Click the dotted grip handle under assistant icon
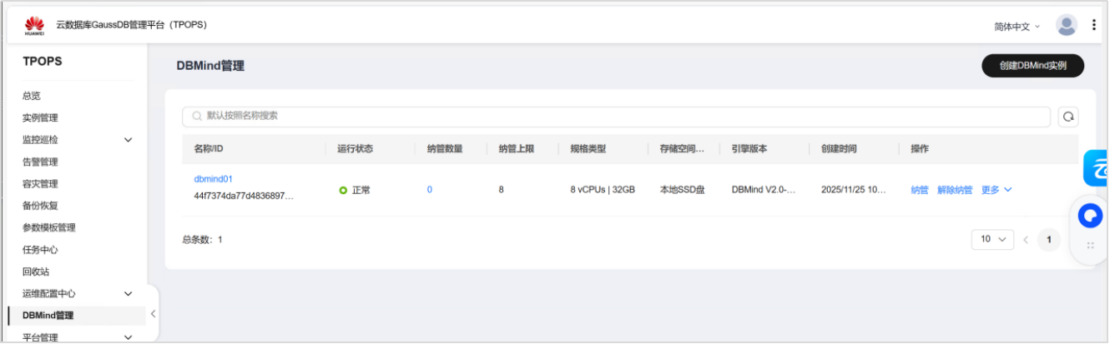Image resolution: width=1110 pixels, height=344 pixels. coord(1090,246)
